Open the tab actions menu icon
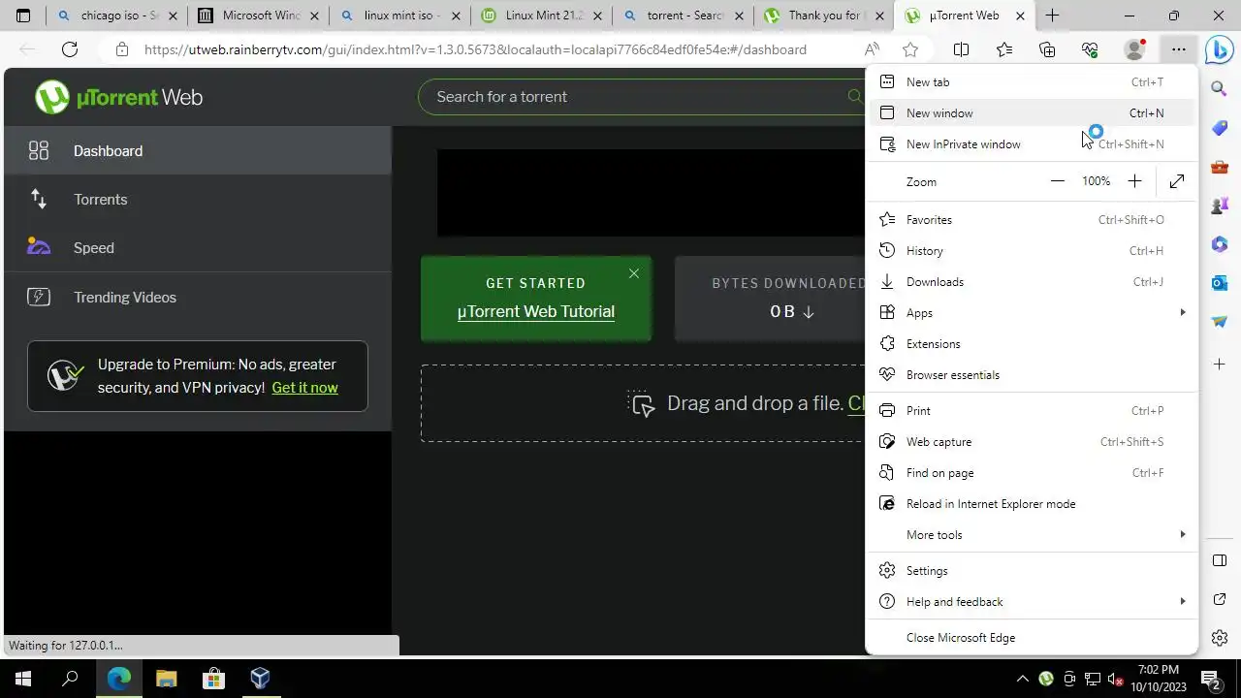This screenshot has height=698, width=1241. pyautogui.click(x=23, y=16)
